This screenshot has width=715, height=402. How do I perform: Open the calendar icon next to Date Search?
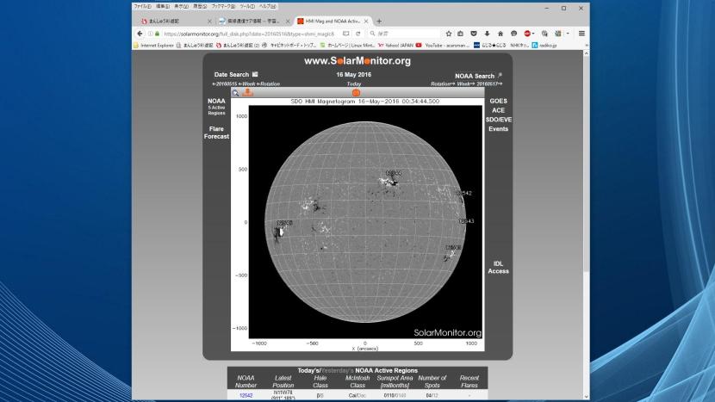click(255, 74)
